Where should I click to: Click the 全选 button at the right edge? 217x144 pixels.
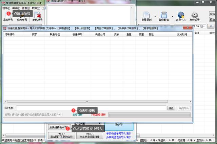coord(212,14)
